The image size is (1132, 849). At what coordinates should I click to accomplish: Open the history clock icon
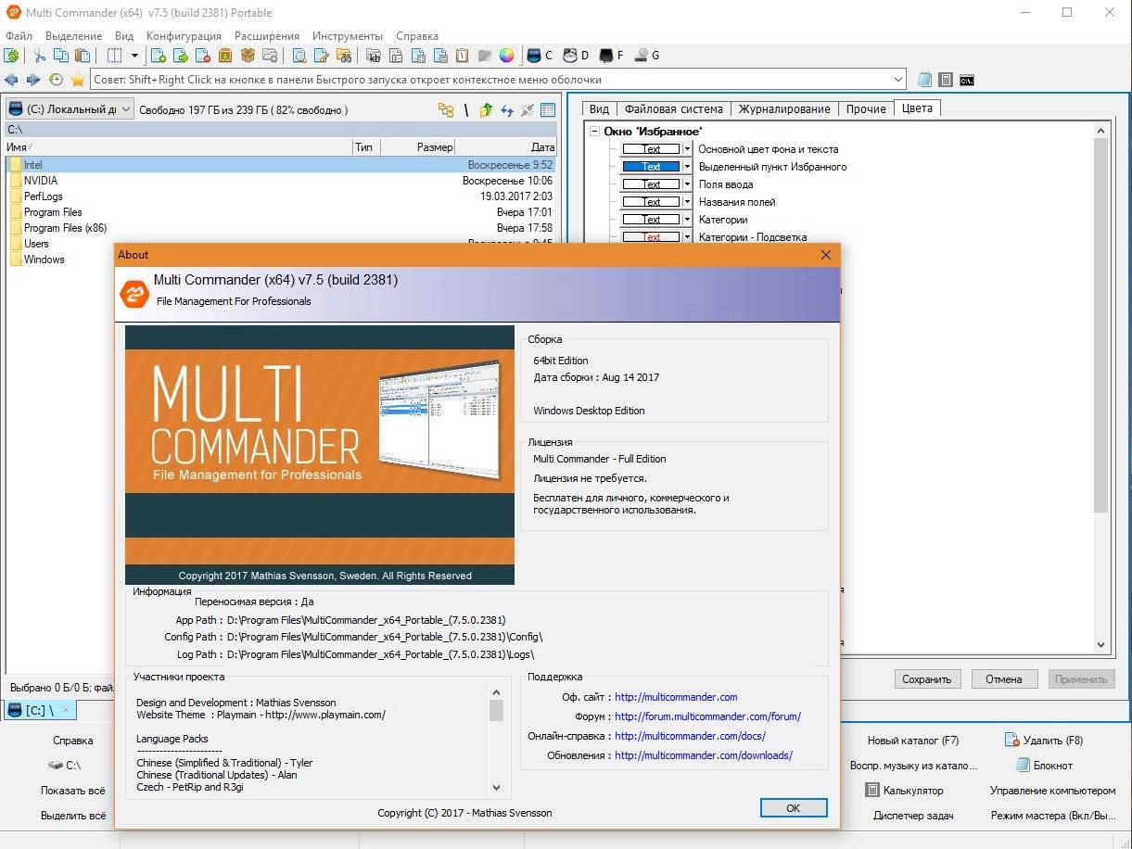(x=56, y=80)
